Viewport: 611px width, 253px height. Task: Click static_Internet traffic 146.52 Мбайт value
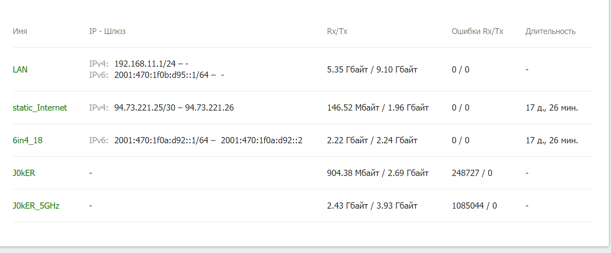[x=353, y=107]
